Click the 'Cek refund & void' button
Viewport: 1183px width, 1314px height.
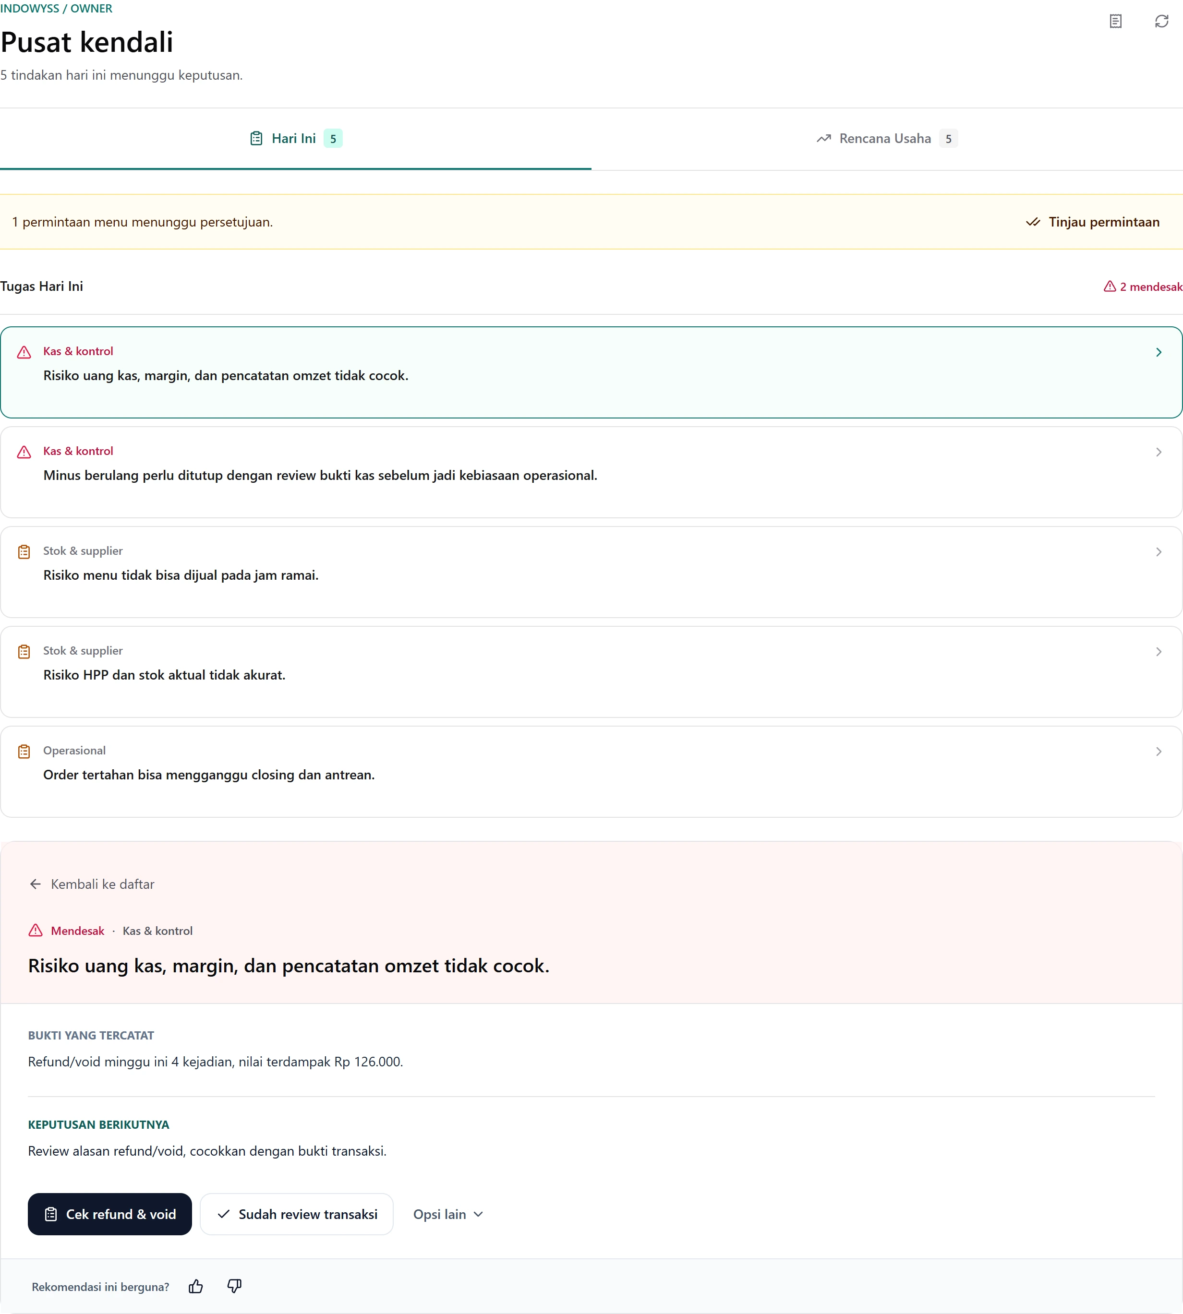pyautogui.click(x=110, y=1214)
